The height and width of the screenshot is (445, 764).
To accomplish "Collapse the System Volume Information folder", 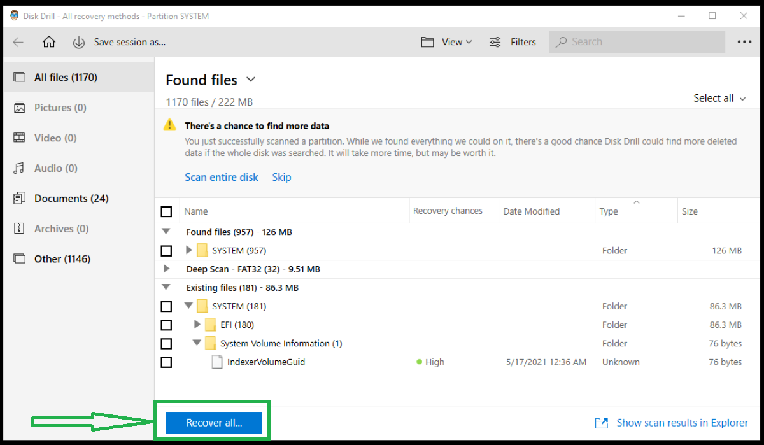I will pos(197,343).
